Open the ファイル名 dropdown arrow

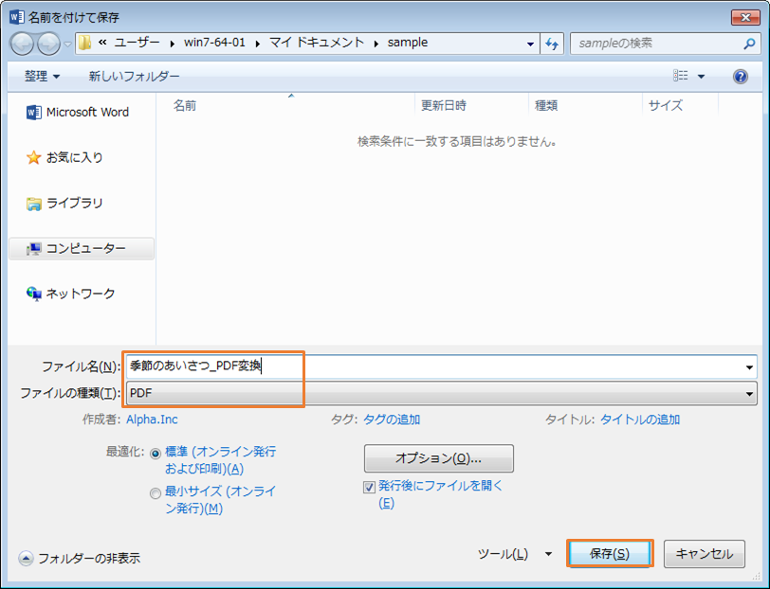click(749, 366)
